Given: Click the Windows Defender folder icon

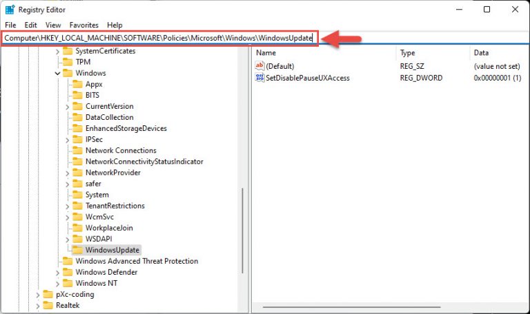Looking at the screenshot, I should [67, 272].
